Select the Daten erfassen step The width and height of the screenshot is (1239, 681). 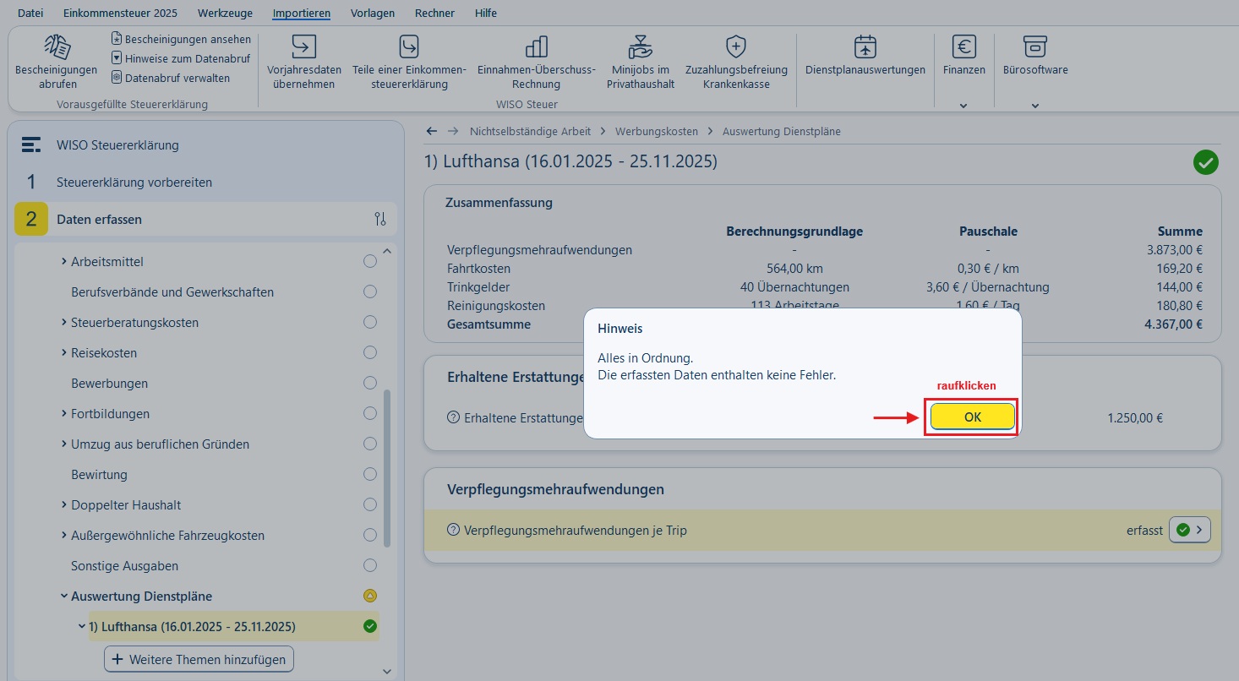[205, 220]
